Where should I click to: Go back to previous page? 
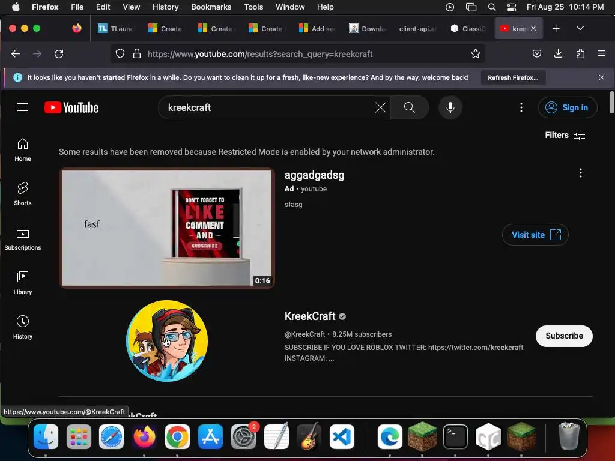(16, 54)
